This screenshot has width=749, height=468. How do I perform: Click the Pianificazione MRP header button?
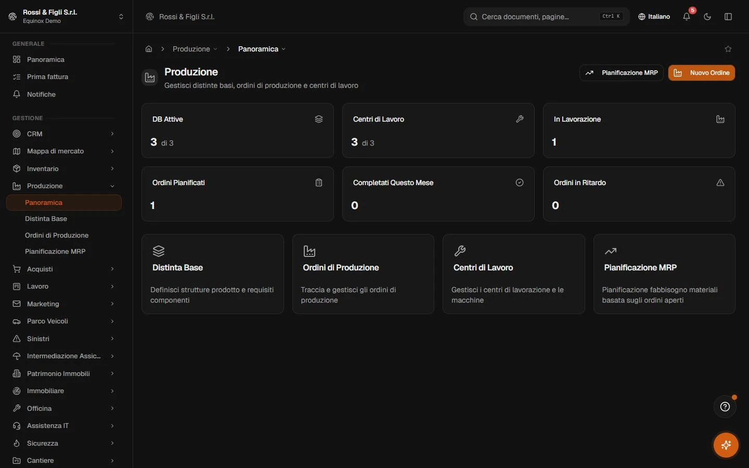622,73
